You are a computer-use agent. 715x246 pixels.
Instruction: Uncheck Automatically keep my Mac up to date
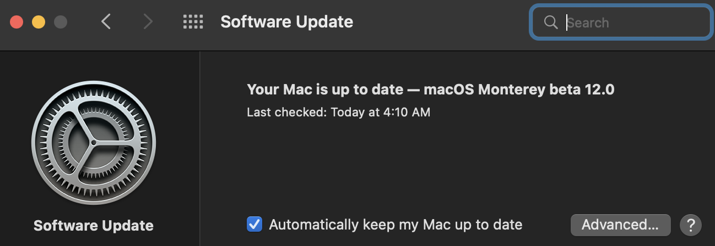pos(254,225)
